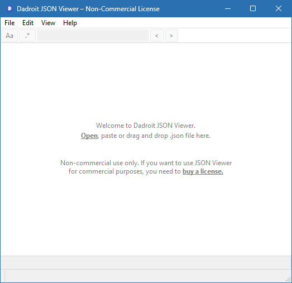Screen dimensions: 292x283
Task: Open the File menu
Action: click(x=9, y=23)
